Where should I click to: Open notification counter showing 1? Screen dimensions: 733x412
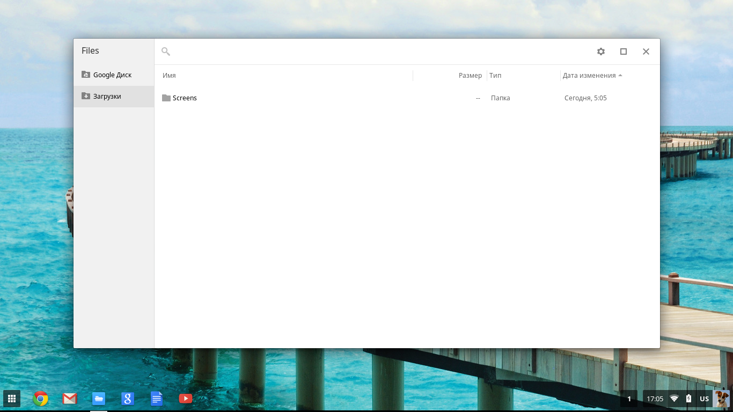click(x=629, y=399)
